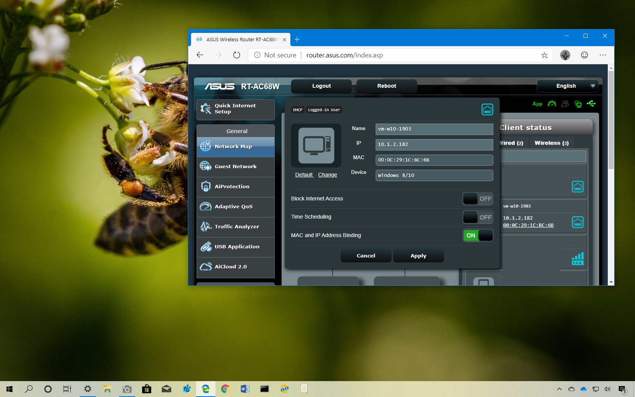Click the guest network users status icon
The width and height of the screenshot is (635, 397).
coord(565,104)
